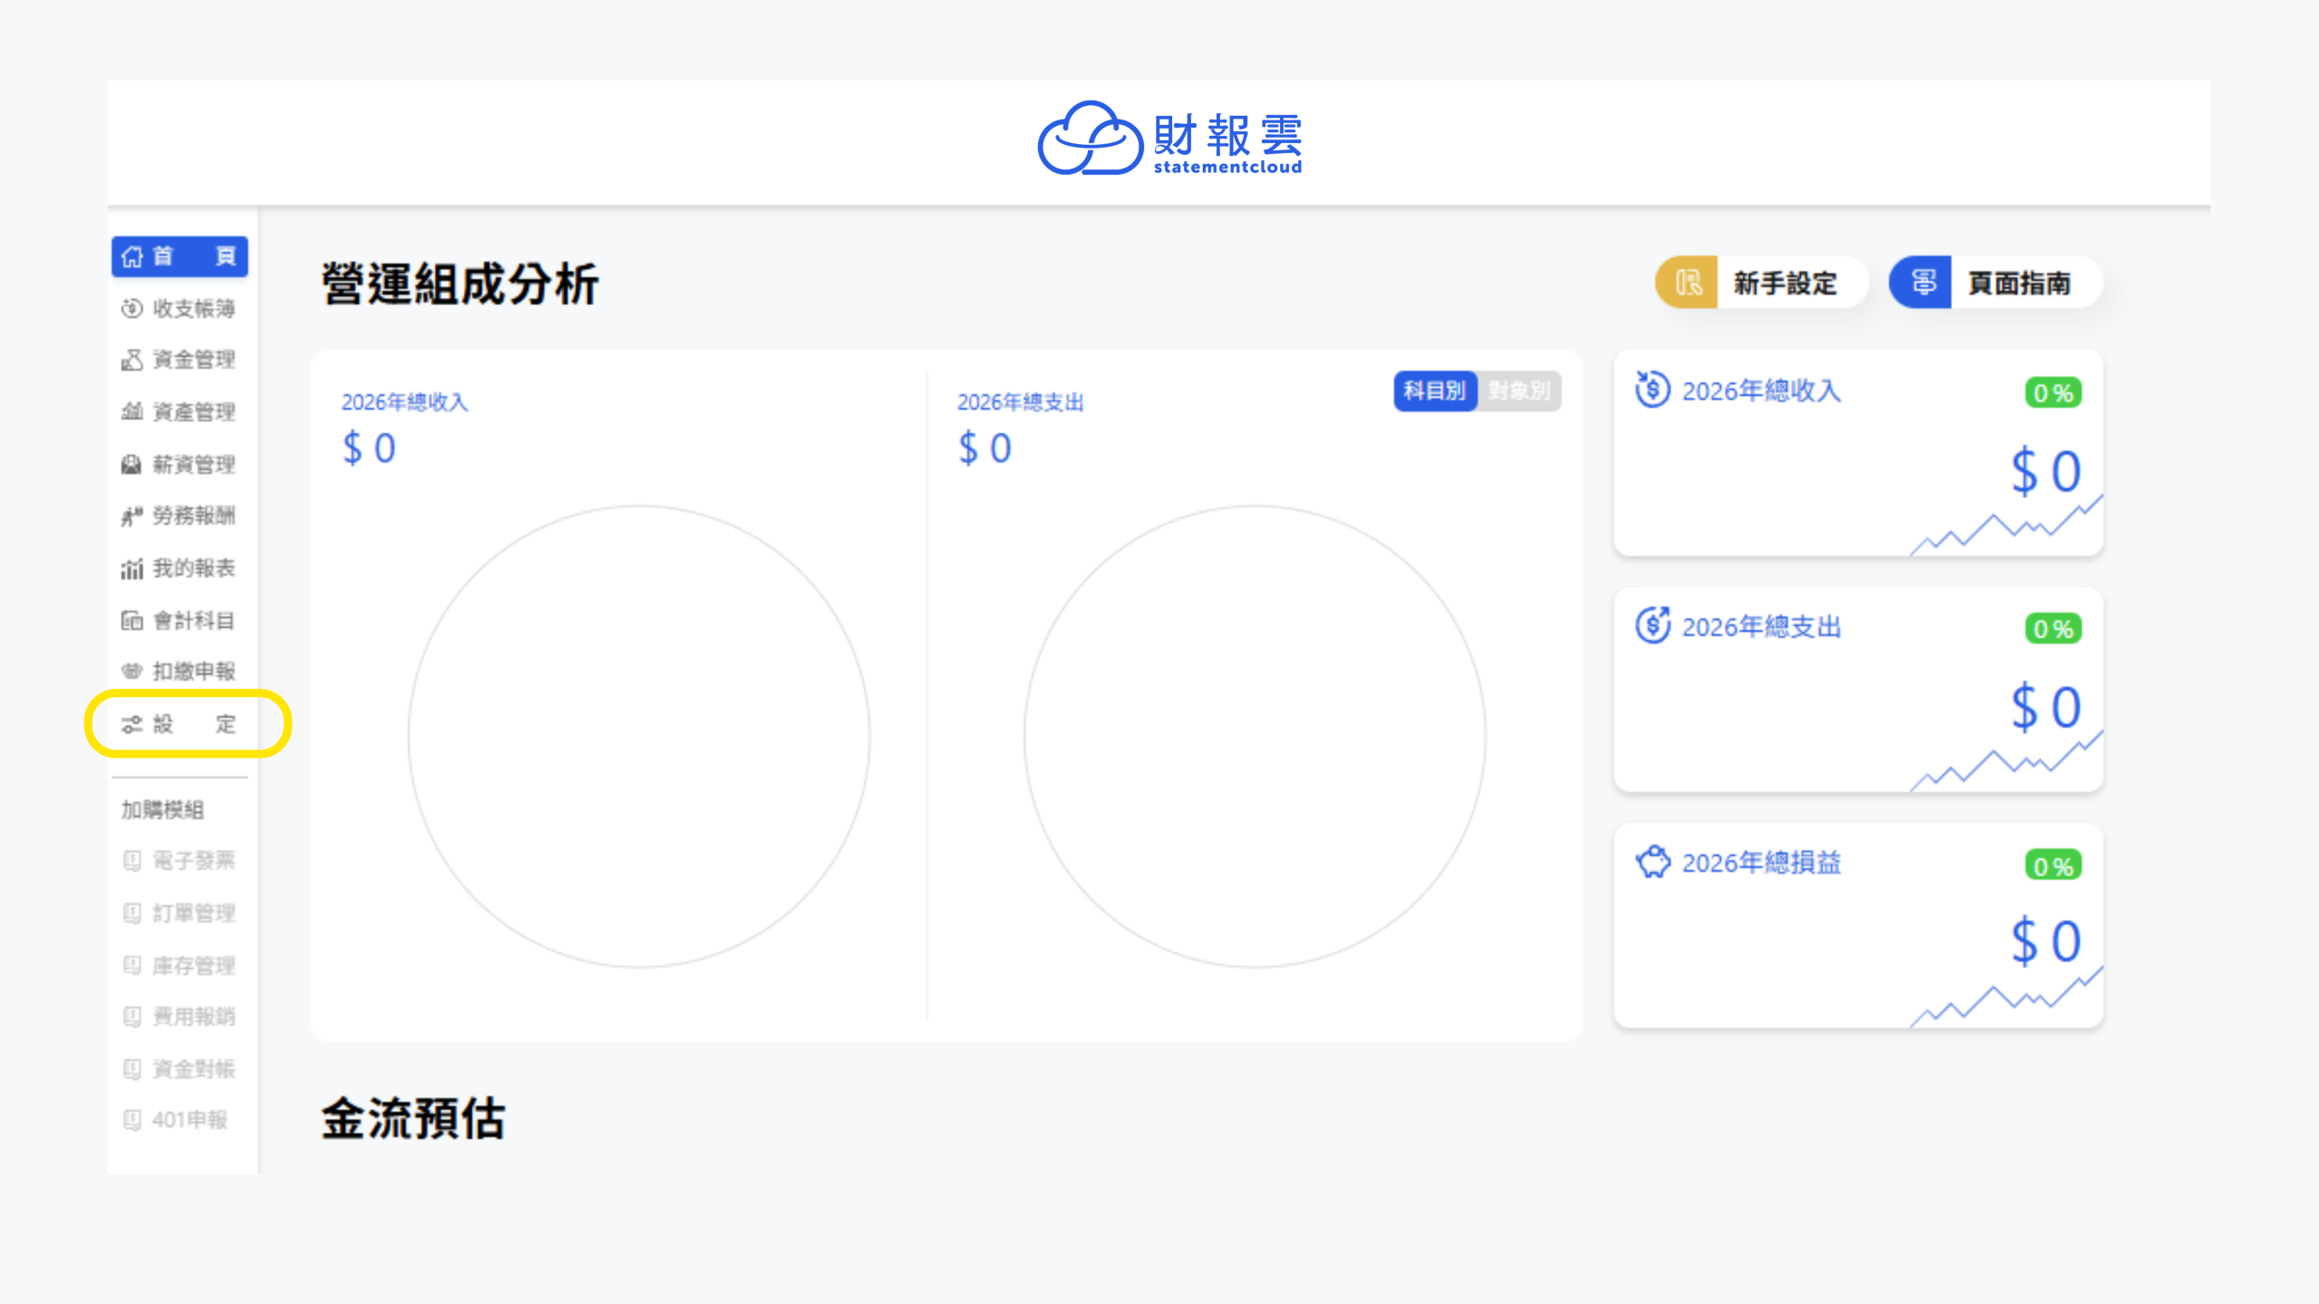Click the 2026年總支出 empty pie chart
The width and height of the screenshot is (2319, 1304).
[x=1255, y=736]
